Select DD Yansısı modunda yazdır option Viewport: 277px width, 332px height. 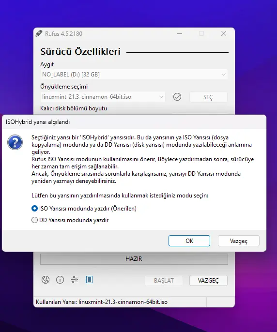(70, 220)
